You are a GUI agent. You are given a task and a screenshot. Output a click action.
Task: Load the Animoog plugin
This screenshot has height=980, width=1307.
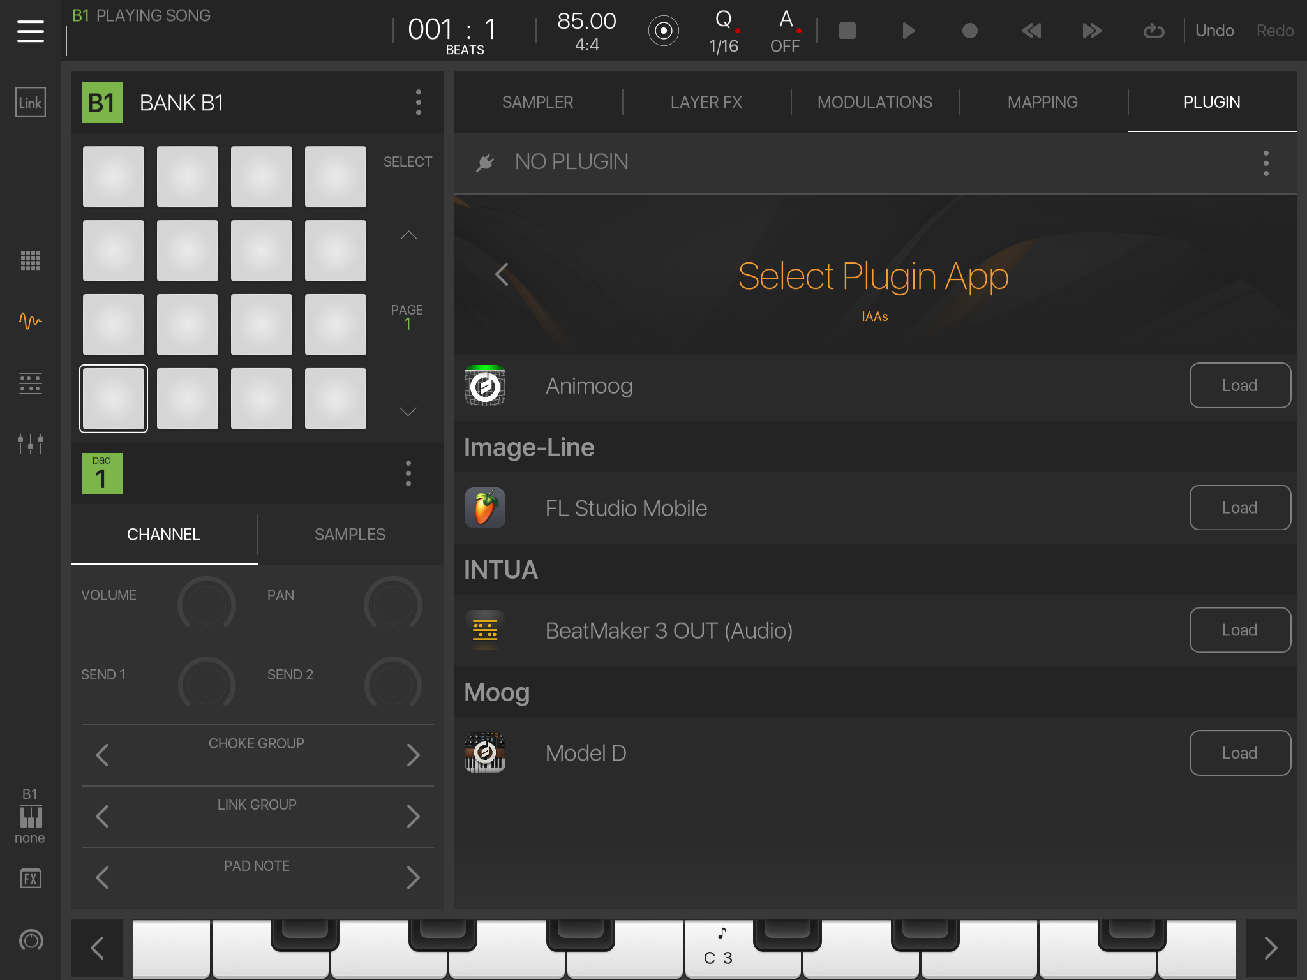[x=1240, y=385]
